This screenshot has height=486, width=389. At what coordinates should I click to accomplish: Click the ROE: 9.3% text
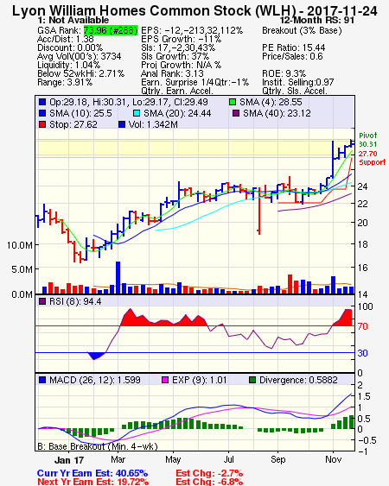click(284, 73)
